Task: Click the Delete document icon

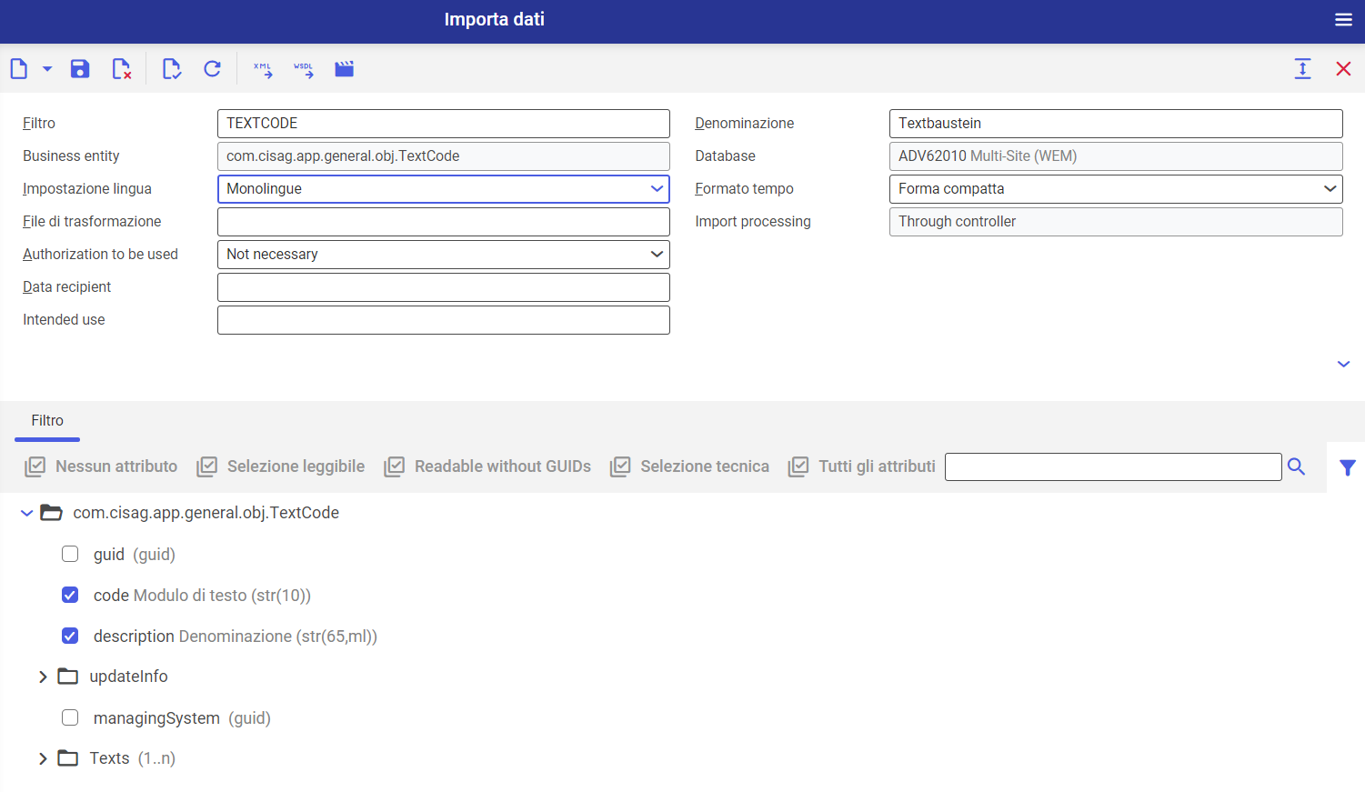Action: point(121,69)
